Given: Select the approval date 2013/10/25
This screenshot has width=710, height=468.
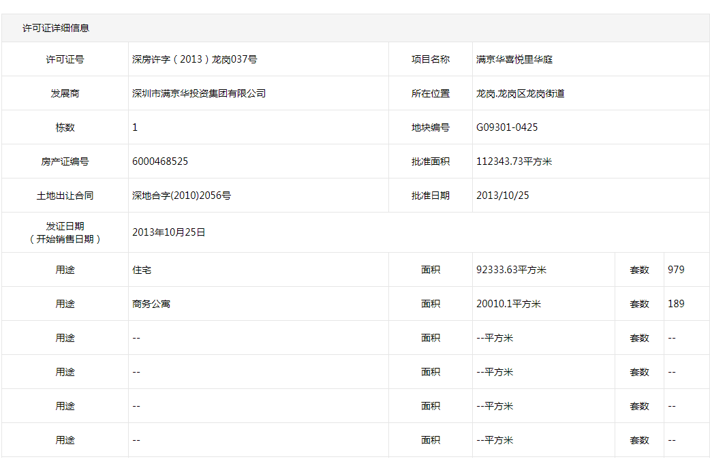Looking at the screenshot, I should pyautogui.click(x=503, y=196).
